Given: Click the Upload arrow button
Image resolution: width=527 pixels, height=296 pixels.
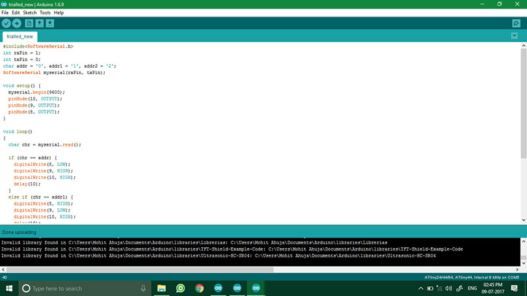Looking at the screenshot, I should pyautogui.click(x=16, y=23).
